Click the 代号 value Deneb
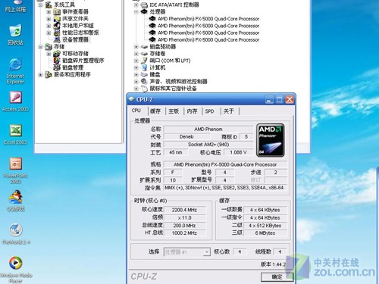The width and height of the screenshot is (379, 284). click(x=186, y=137)
